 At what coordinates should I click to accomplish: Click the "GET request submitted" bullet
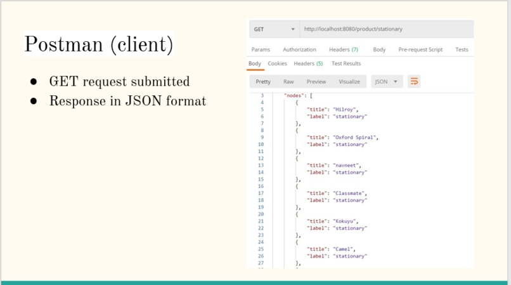coord(119,81)
